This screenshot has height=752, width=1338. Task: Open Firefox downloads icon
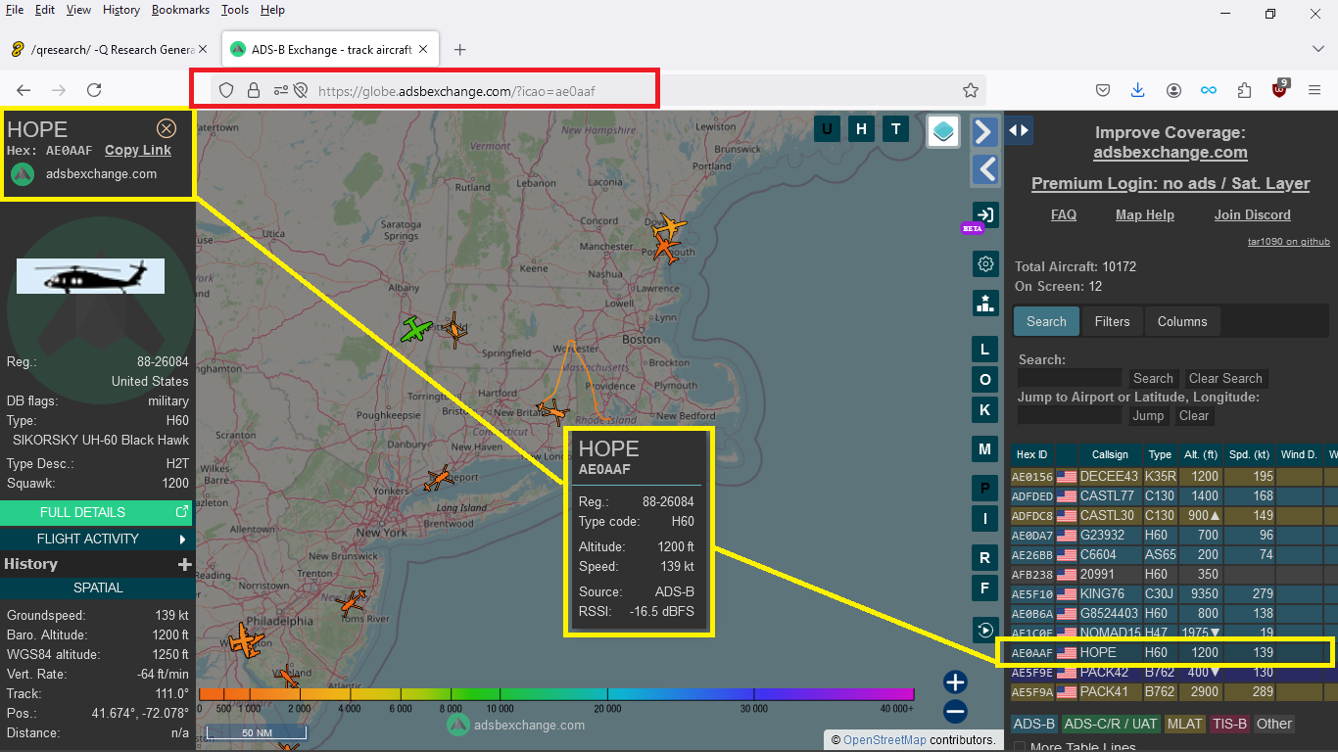coord(1137,90)
